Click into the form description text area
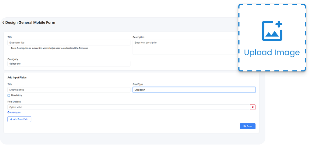312x158 pixels. coord(186,47)
